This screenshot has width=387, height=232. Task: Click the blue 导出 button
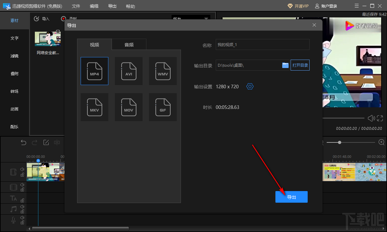coord(292,197)
